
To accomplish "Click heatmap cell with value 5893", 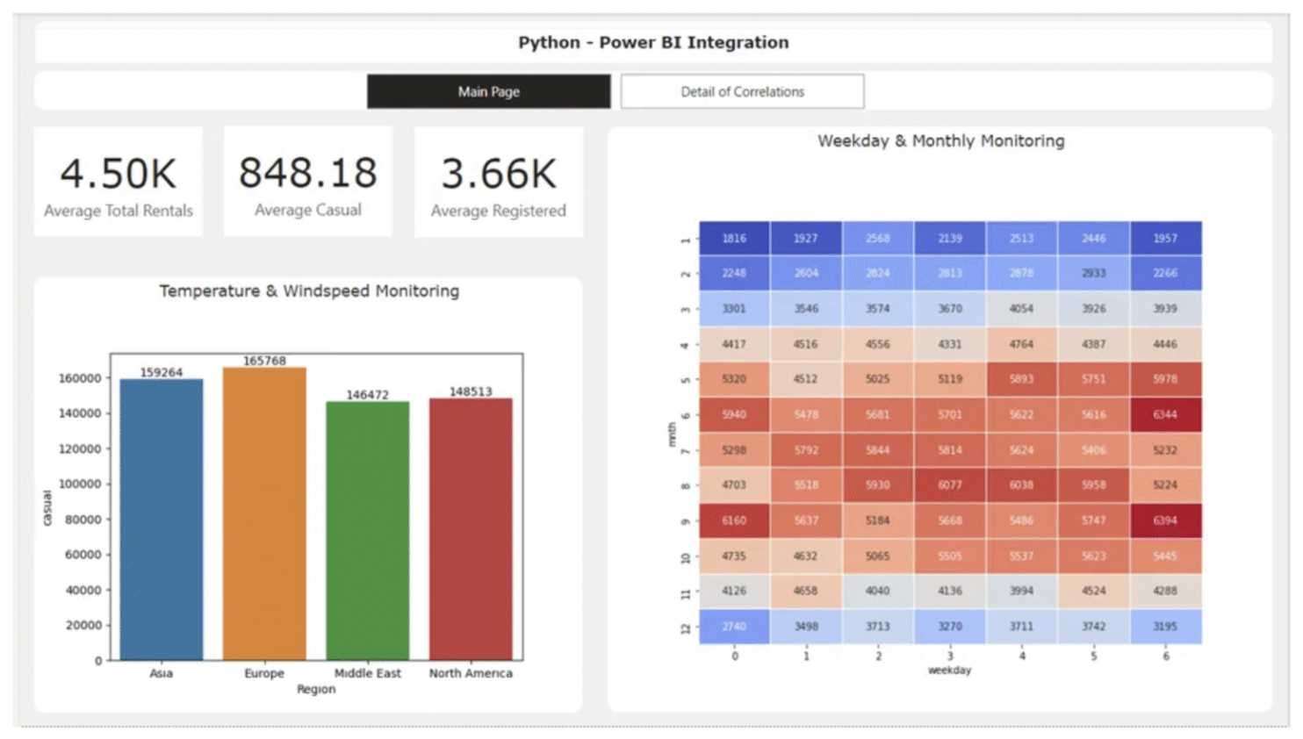I will pyautogui.click(x=1021, y=380).
